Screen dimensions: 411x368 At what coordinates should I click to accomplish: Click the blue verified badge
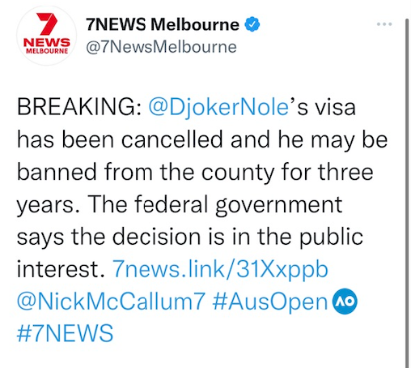252,24
